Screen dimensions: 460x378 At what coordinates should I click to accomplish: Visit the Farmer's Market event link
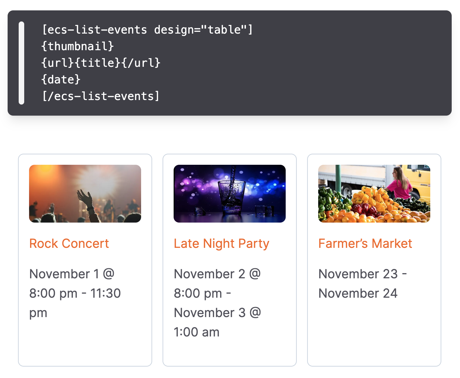(365, 244)
